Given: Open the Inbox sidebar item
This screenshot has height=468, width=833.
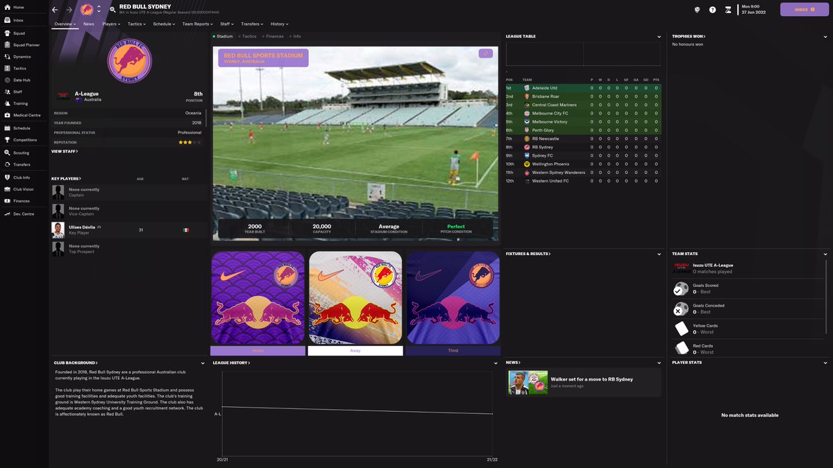Looking at the screenshot, I should 19,20.
